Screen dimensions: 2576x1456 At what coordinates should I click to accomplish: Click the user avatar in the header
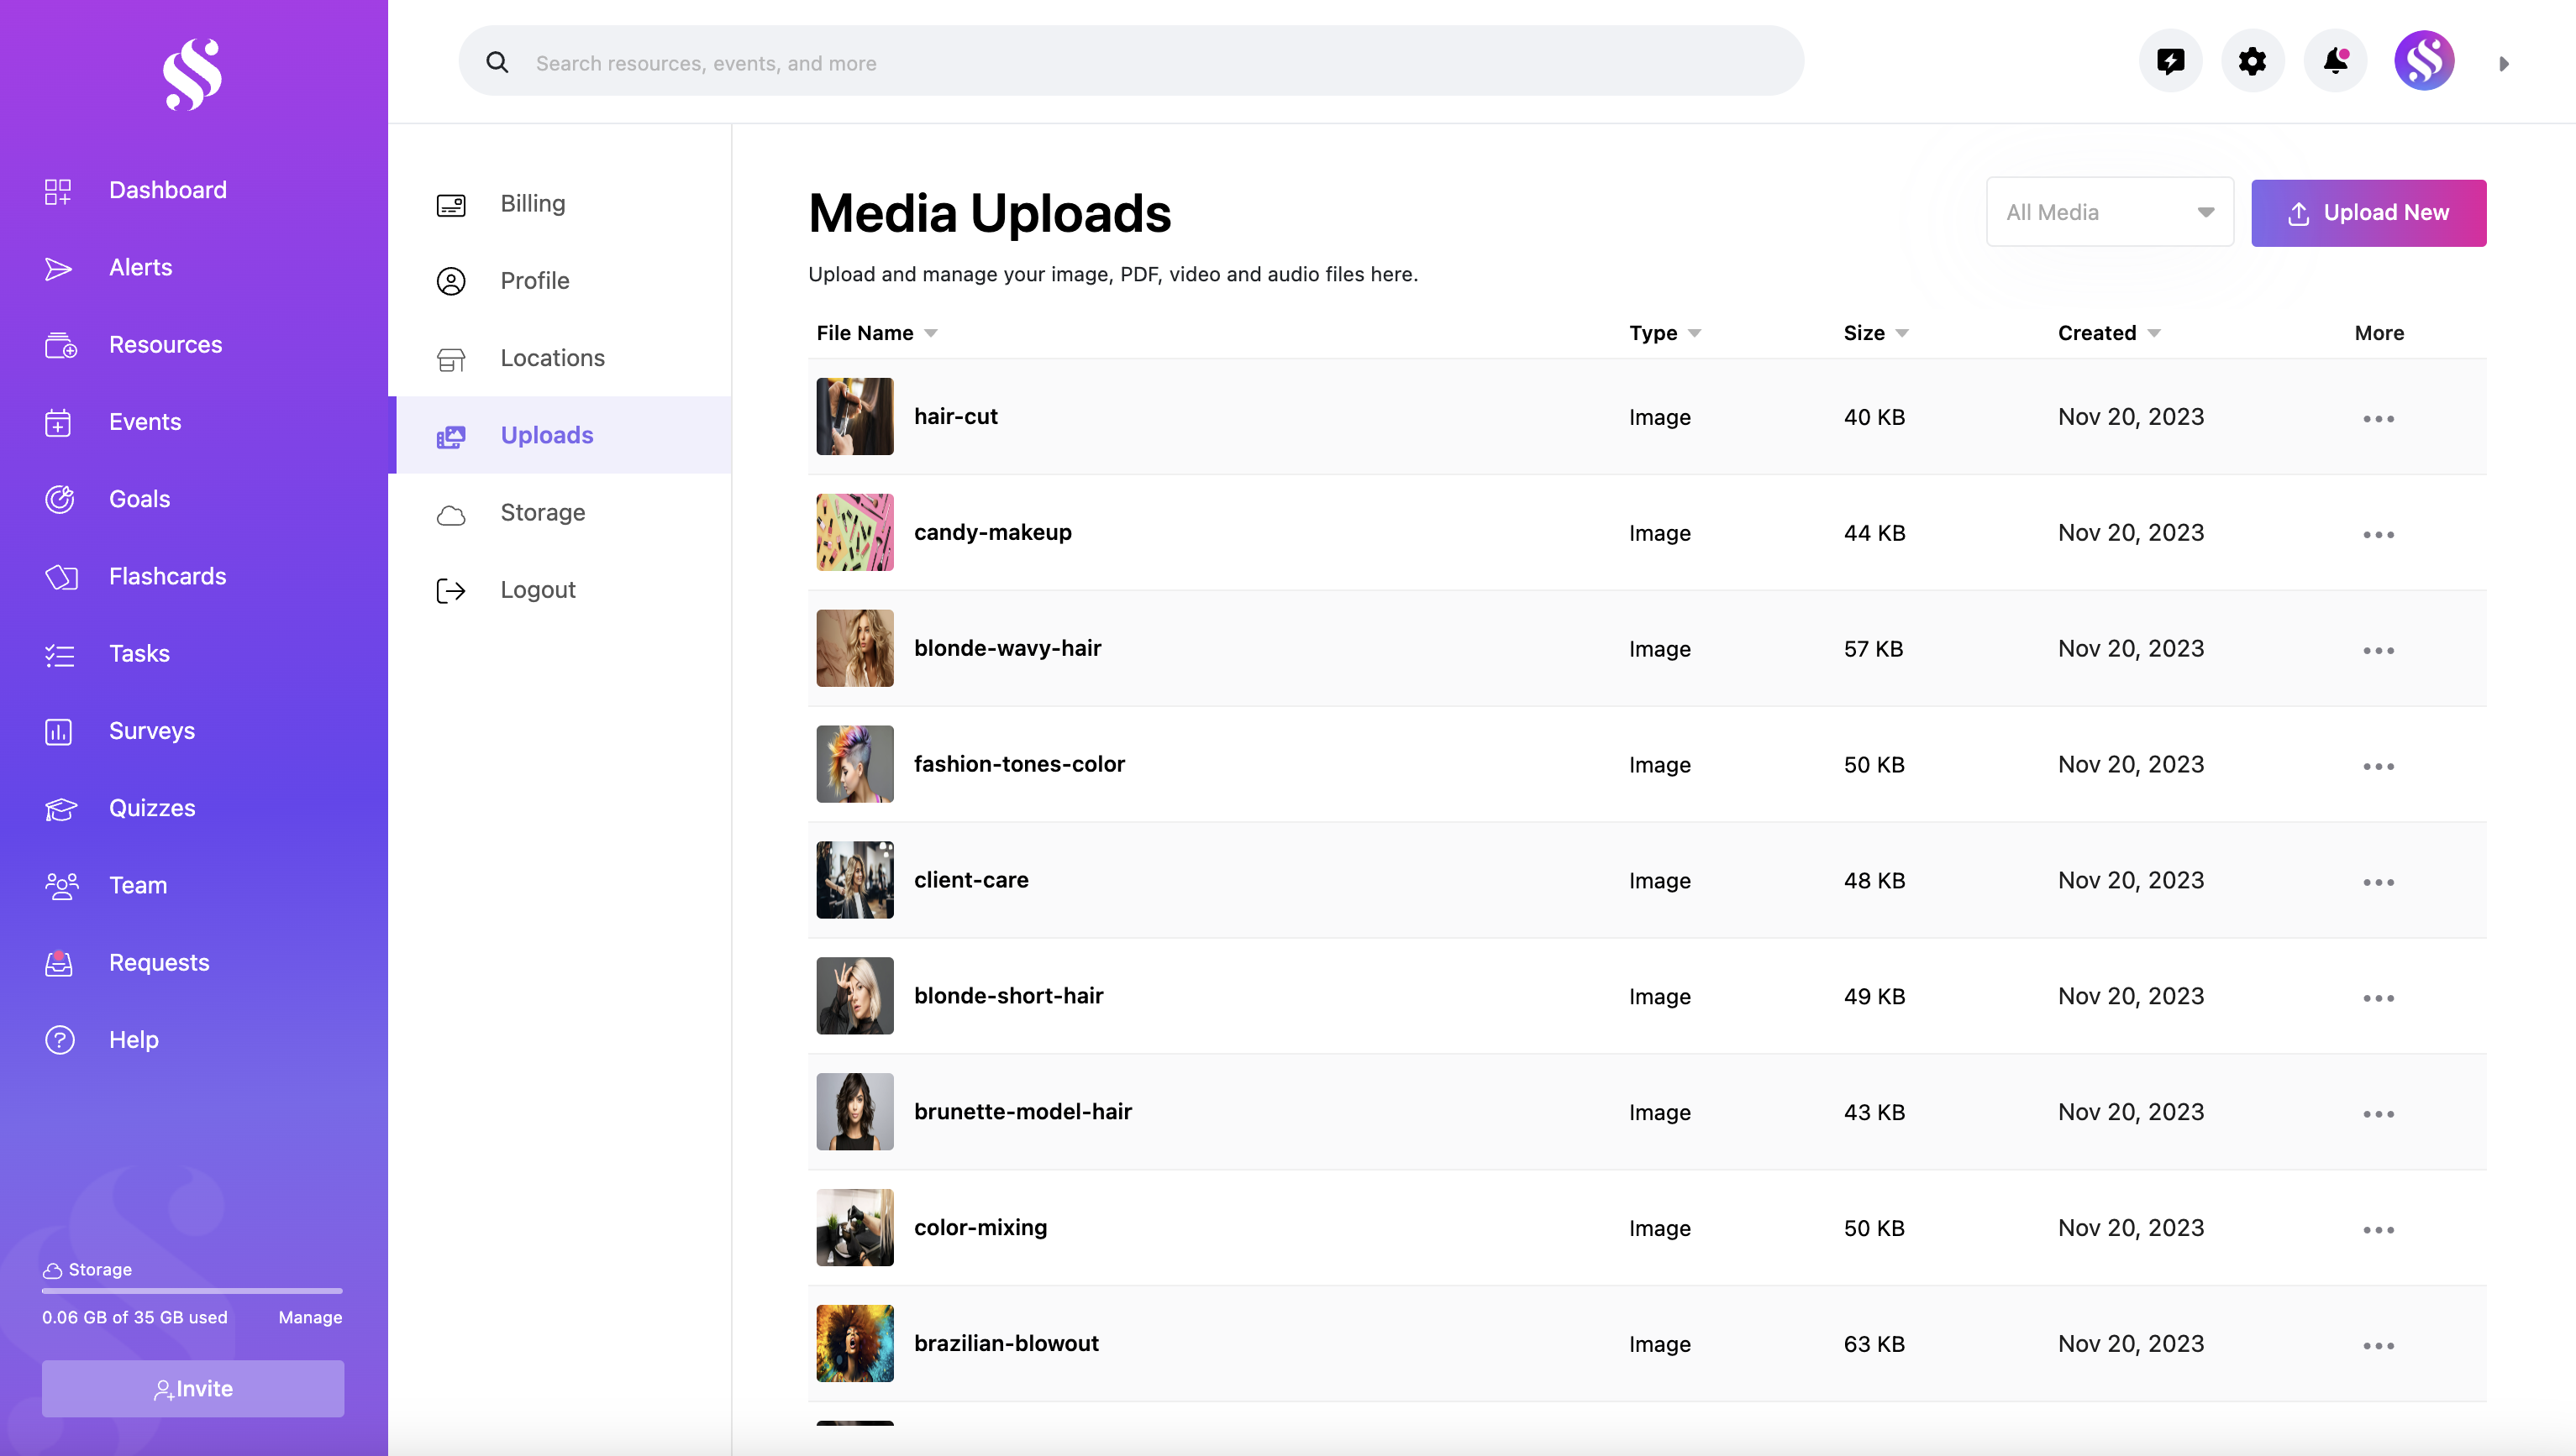click(2423, 61)
